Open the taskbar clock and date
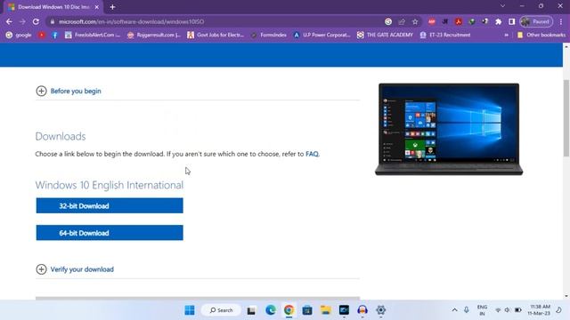Image resolution: width=570 pixels, height=320 pixels. [540, 310]
